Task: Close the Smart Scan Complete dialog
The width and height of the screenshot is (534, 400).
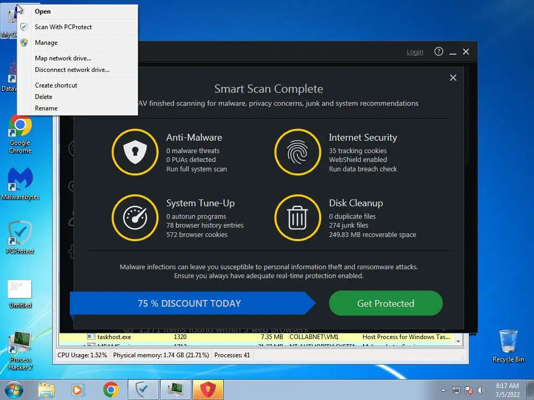Action: [x=453, y=78]
